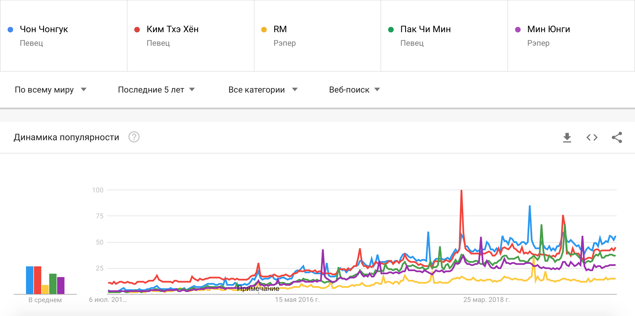Click the share chart icon
635x316 pixels.
(617, 137)
